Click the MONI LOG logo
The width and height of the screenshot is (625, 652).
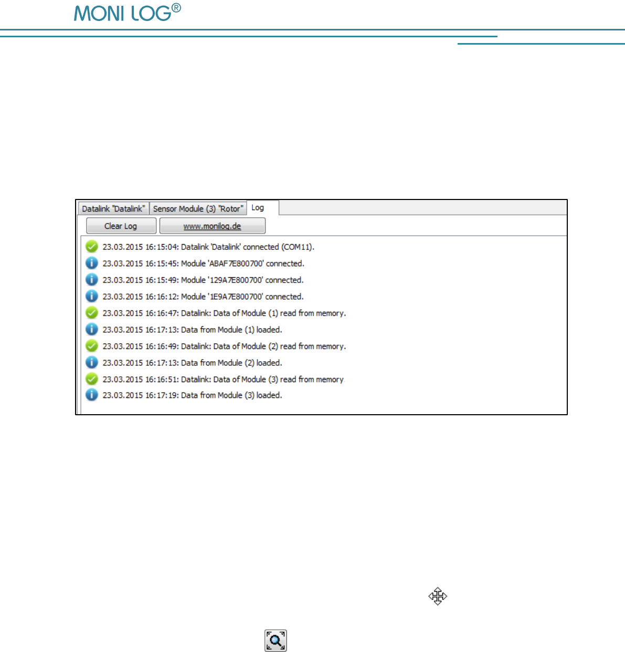(x=128, y=13)
